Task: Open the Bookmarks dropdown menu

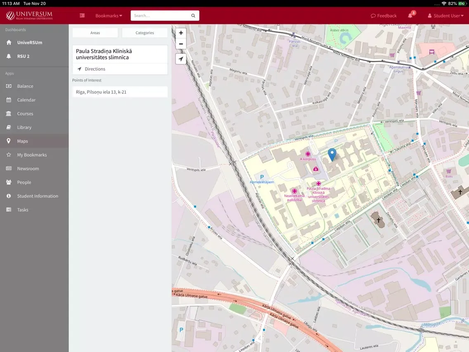Action: 109,16
